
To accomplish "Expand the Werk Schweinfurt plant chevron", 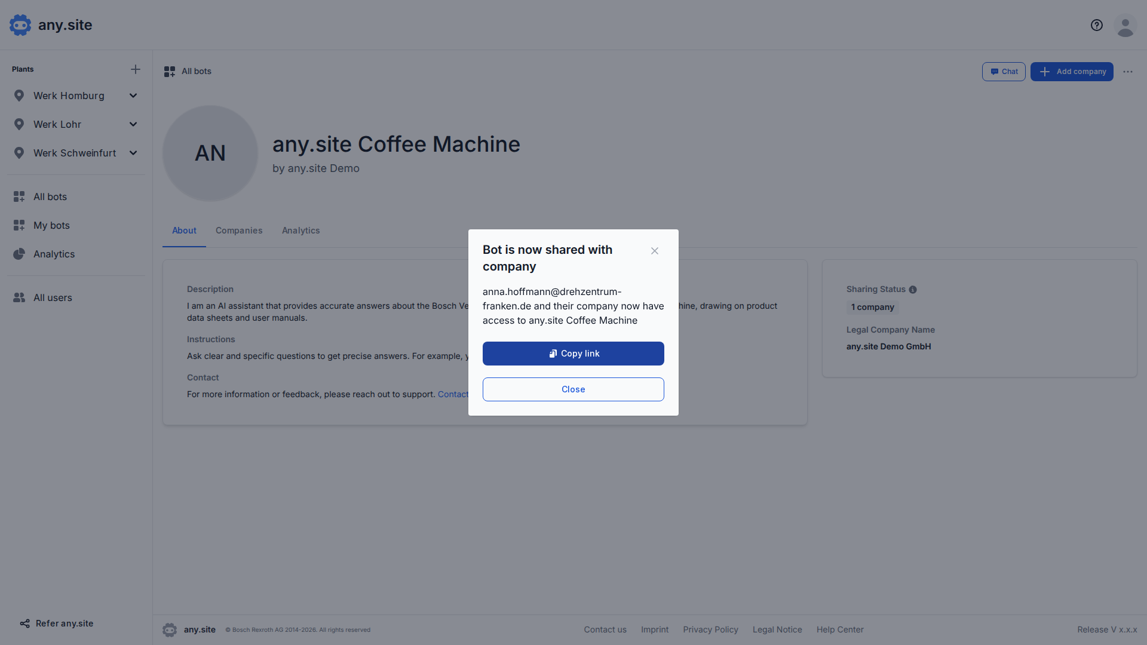I will tap(133, 153).
